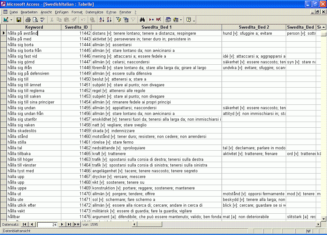Click the Keyword cell 'hålla tillbaka'

pyautogui.click(x=34, y=154)
